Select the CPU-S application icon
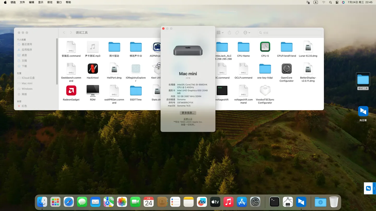This screenshot has width=376, height=211. coord(265,47)
